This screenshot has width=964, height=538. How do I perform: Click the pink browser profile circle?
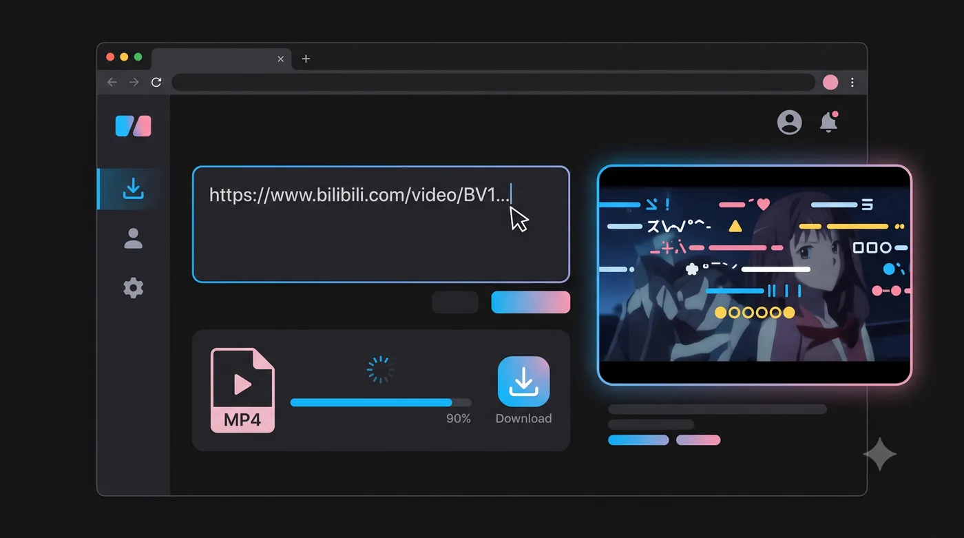[x=830, y=83]
